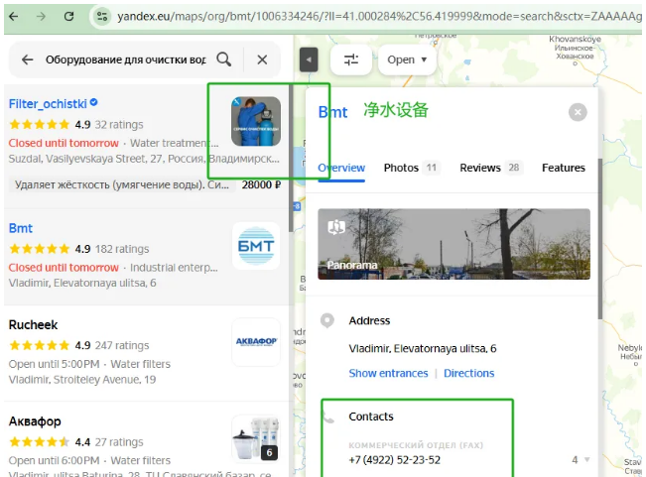Open the Filter_ochistki technician photo thumbnail
Screen dimensions: 646x477
pos(256,121)
